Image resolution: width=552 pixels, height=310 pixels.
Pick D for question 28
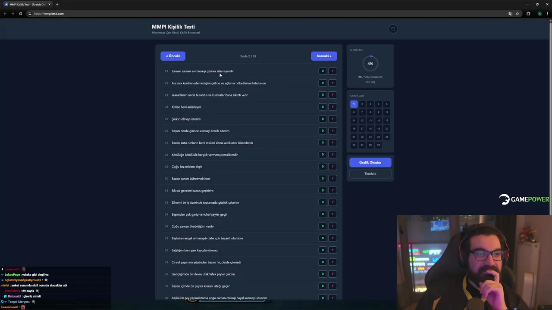323,155
